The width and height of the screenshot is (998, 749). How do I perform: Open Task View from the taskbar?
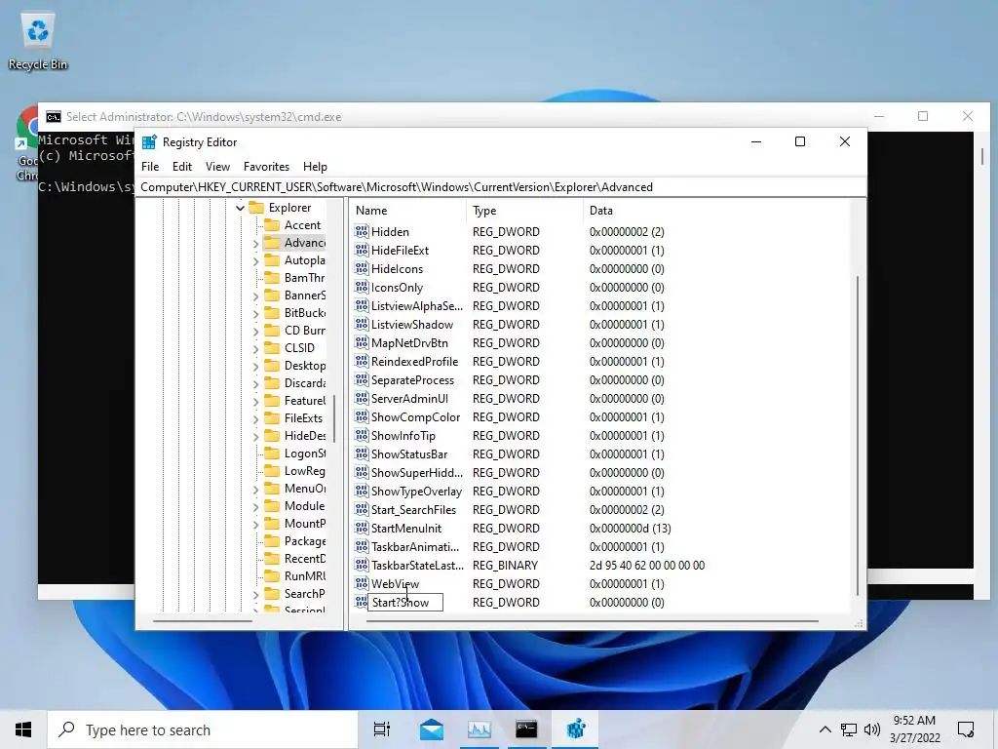382,729
